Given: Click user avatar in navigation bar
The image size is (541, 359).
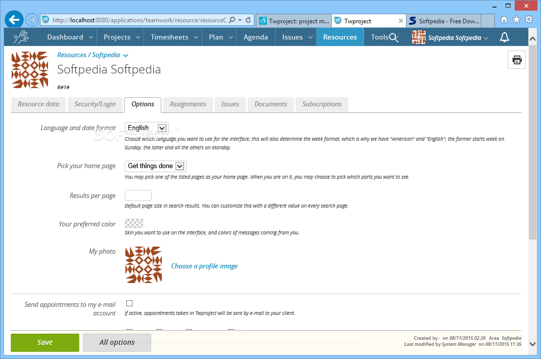Looking at the screenshot, I should point(419,37).
